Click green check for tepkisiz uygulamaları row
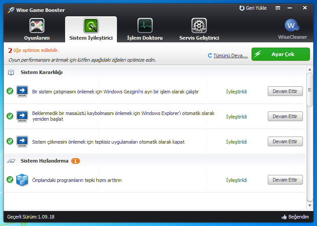Image resolution: width=317 pixels, height=226 pixels. point(10,141)
